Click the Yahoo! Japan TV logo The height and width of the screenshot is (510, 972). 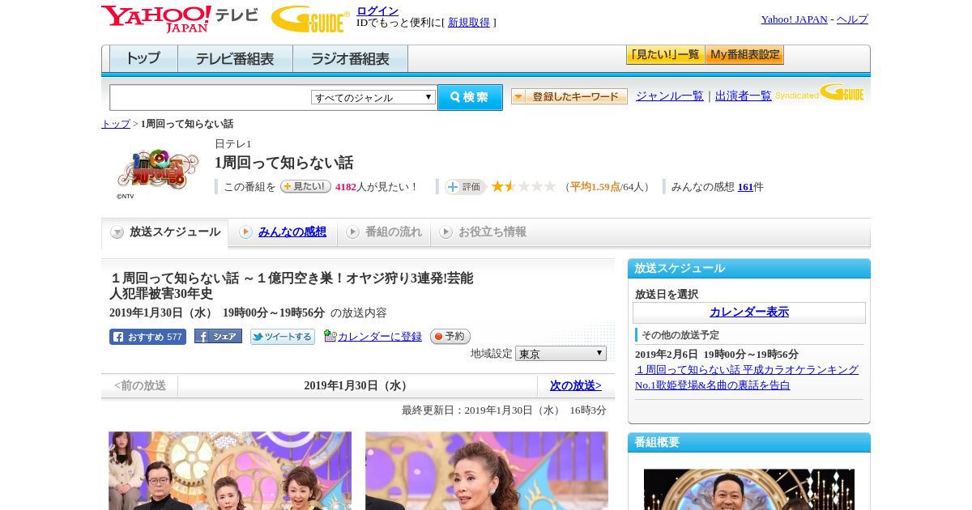180,18
